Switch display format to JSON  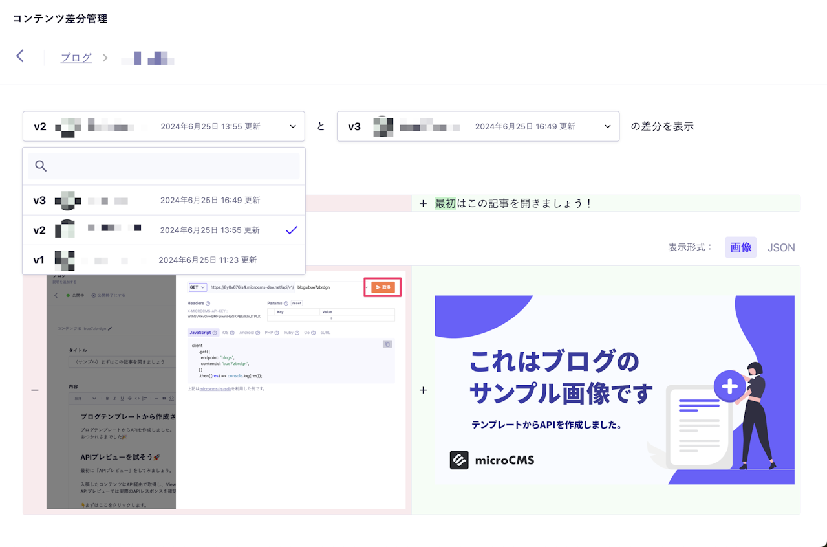(781, 247)
